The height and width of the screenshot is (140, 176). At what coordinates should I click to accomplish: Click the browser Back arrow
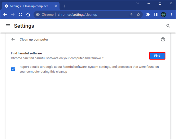coord(5,15)
